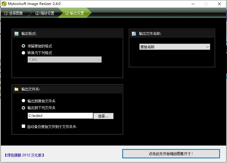Open the *.JPG format dropdown

click(64, 60)
